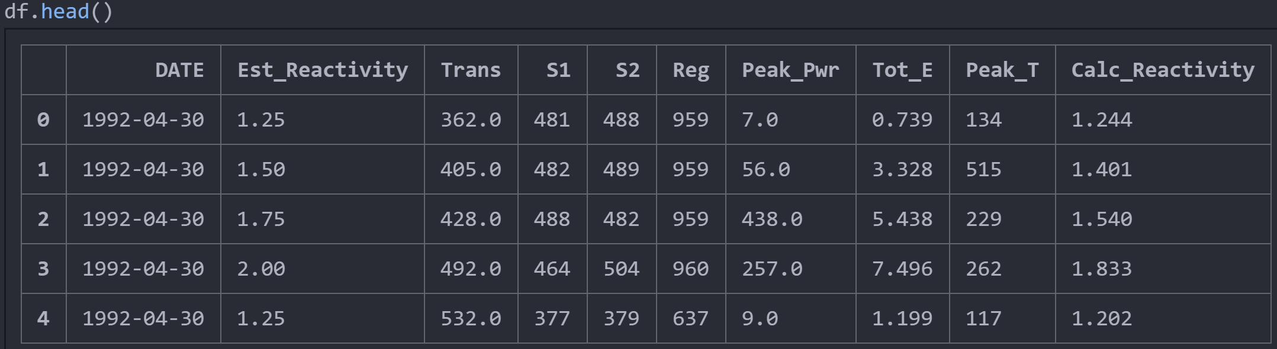
Task: Click the Peak_T column header
Action: click(1002, 70)
